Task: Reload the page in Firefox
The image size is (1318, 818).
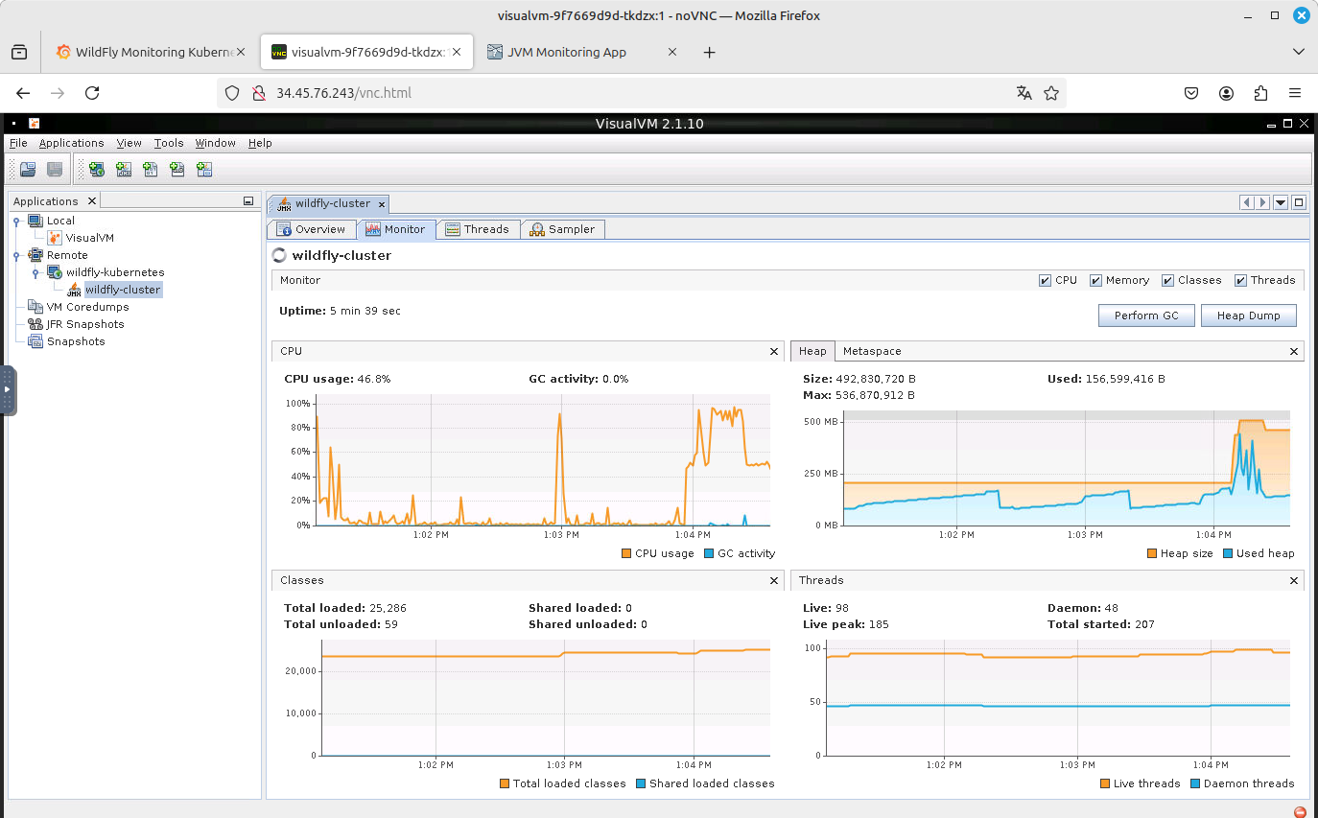Action: (92, 93)
